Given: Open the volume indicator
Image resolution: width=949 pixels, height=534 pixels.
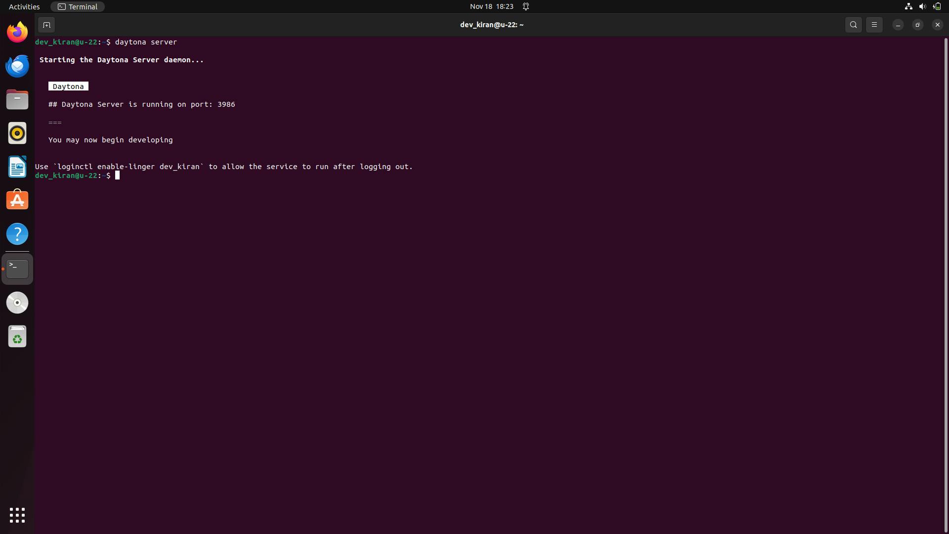Looking at the screenshot, I should 922,6.
